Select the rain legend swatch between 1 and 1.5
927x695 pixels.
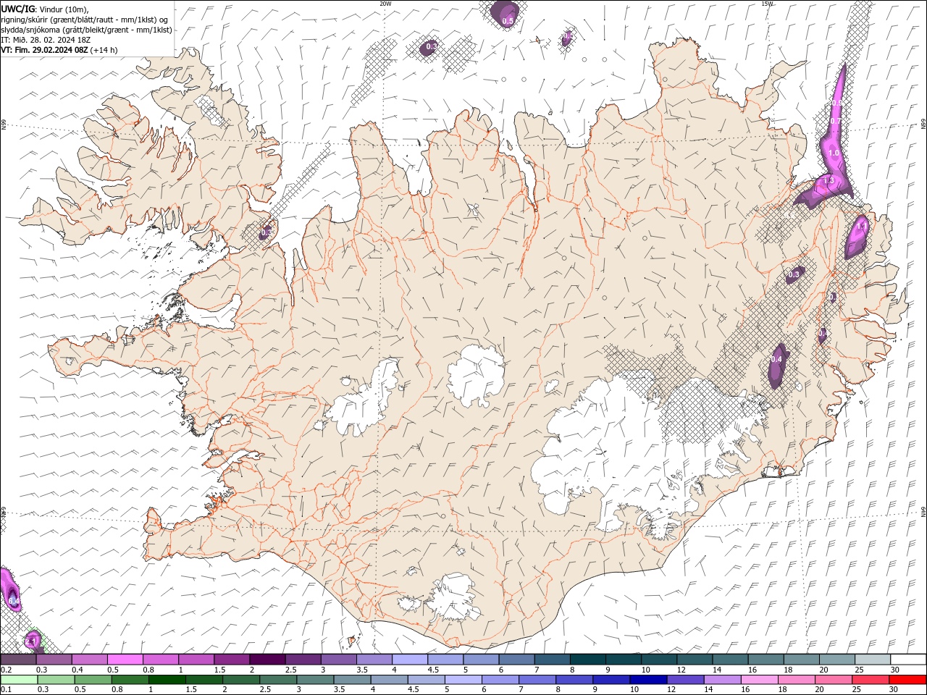167,680
